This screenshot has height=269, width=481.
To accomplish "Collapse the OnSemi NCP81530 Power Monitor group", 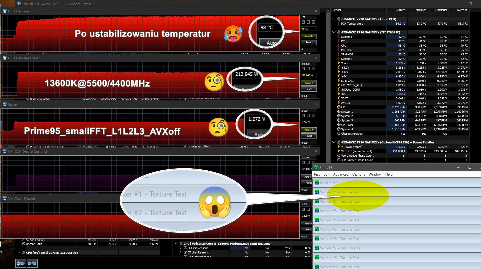I will 334,142.
